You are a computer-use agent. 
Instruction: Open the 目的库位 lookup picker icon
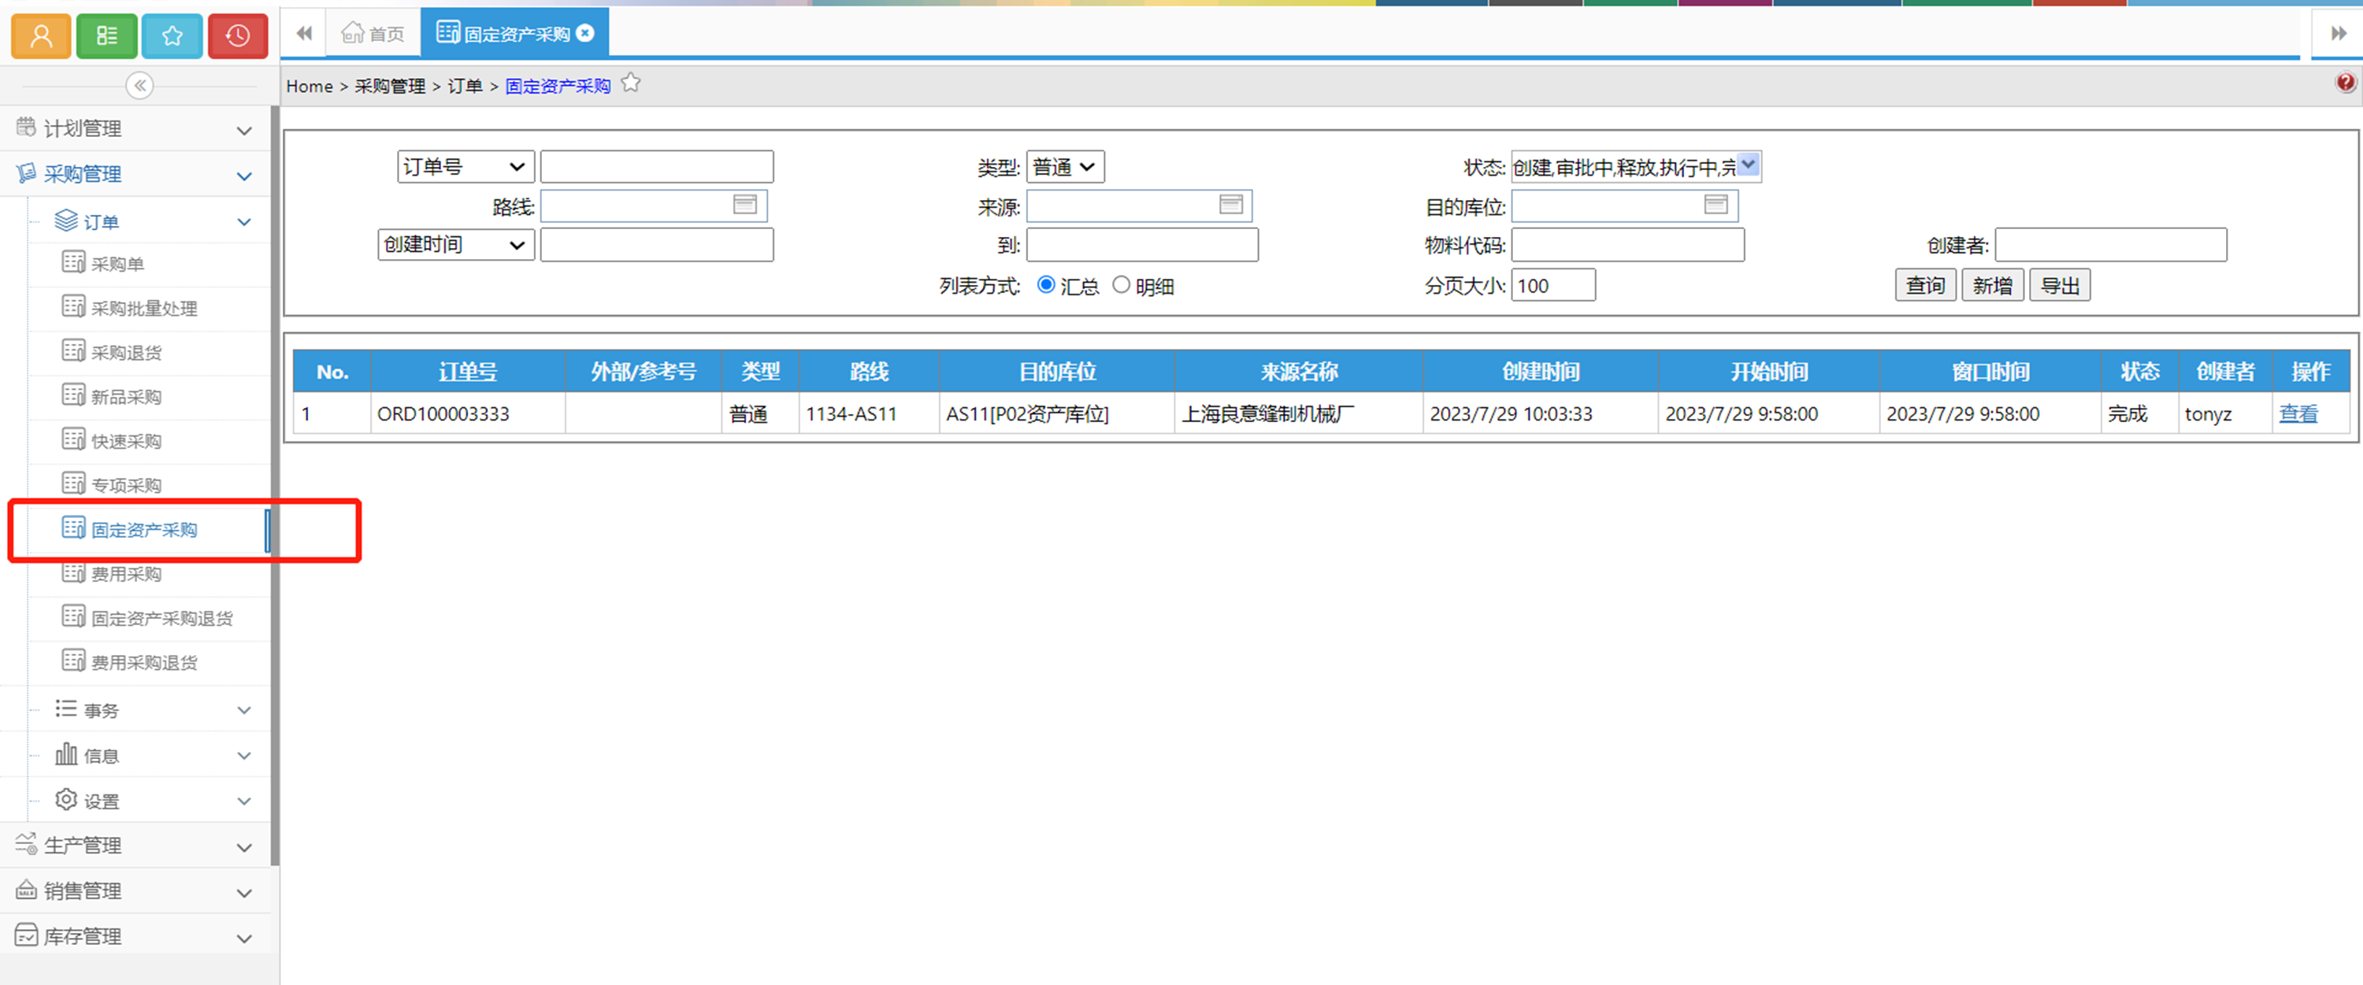tap(1716, 205)
